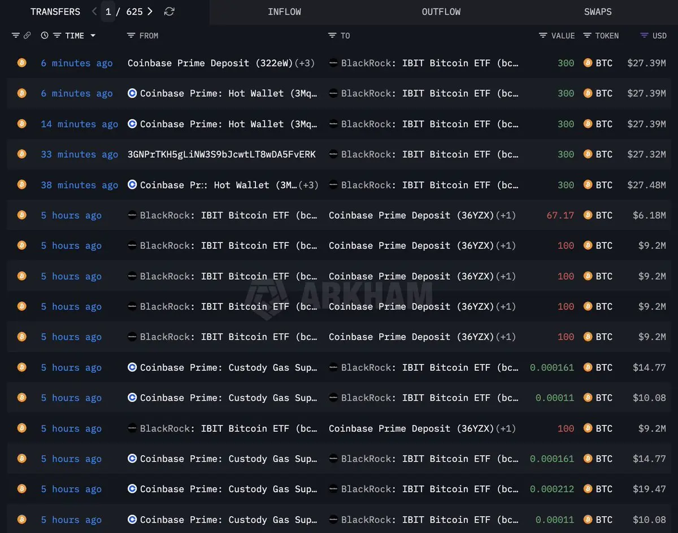Screen dimensions: 678x533
Task: Click the $19.47 USD amount
Action: click(x=649, y=489)
